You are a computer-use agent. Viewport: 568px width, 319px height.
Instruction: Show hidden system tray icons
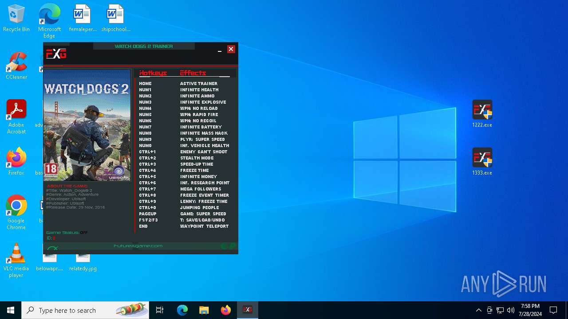[478, 310]
